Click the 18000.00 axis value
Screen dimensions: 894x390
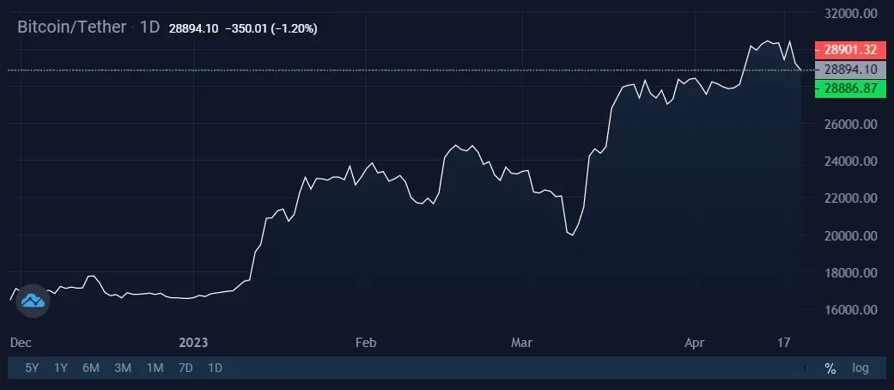pyautogui.click(x=851, y=272)
